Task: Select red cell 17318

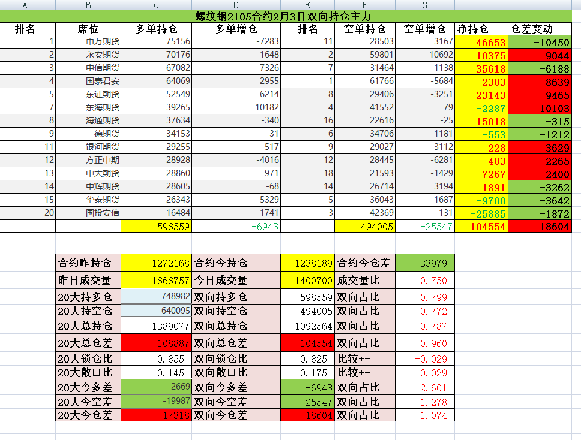Action: click(x=157, y=415)
